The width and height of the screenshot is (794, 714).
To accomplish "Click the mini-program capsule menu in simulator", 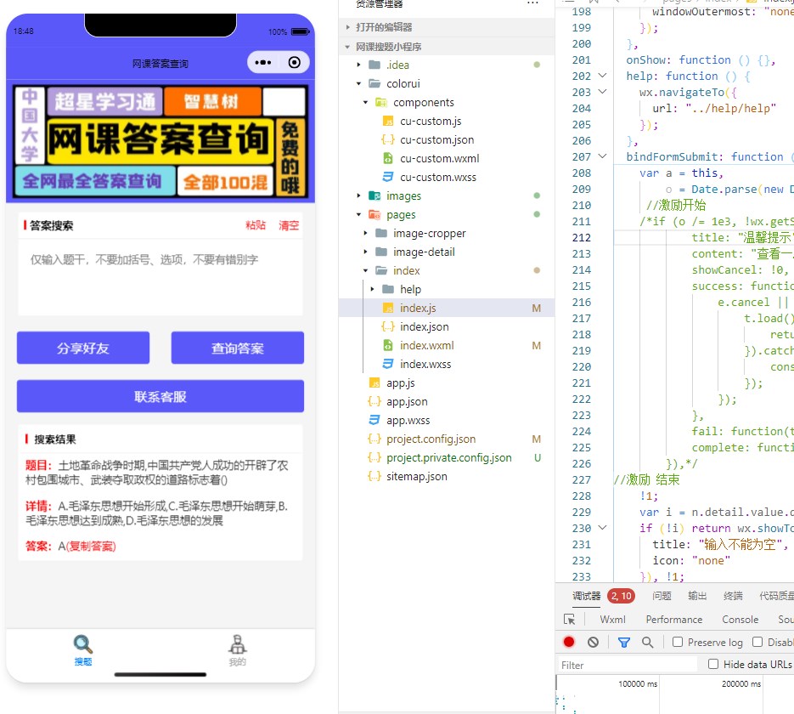I will pos(265,62).
